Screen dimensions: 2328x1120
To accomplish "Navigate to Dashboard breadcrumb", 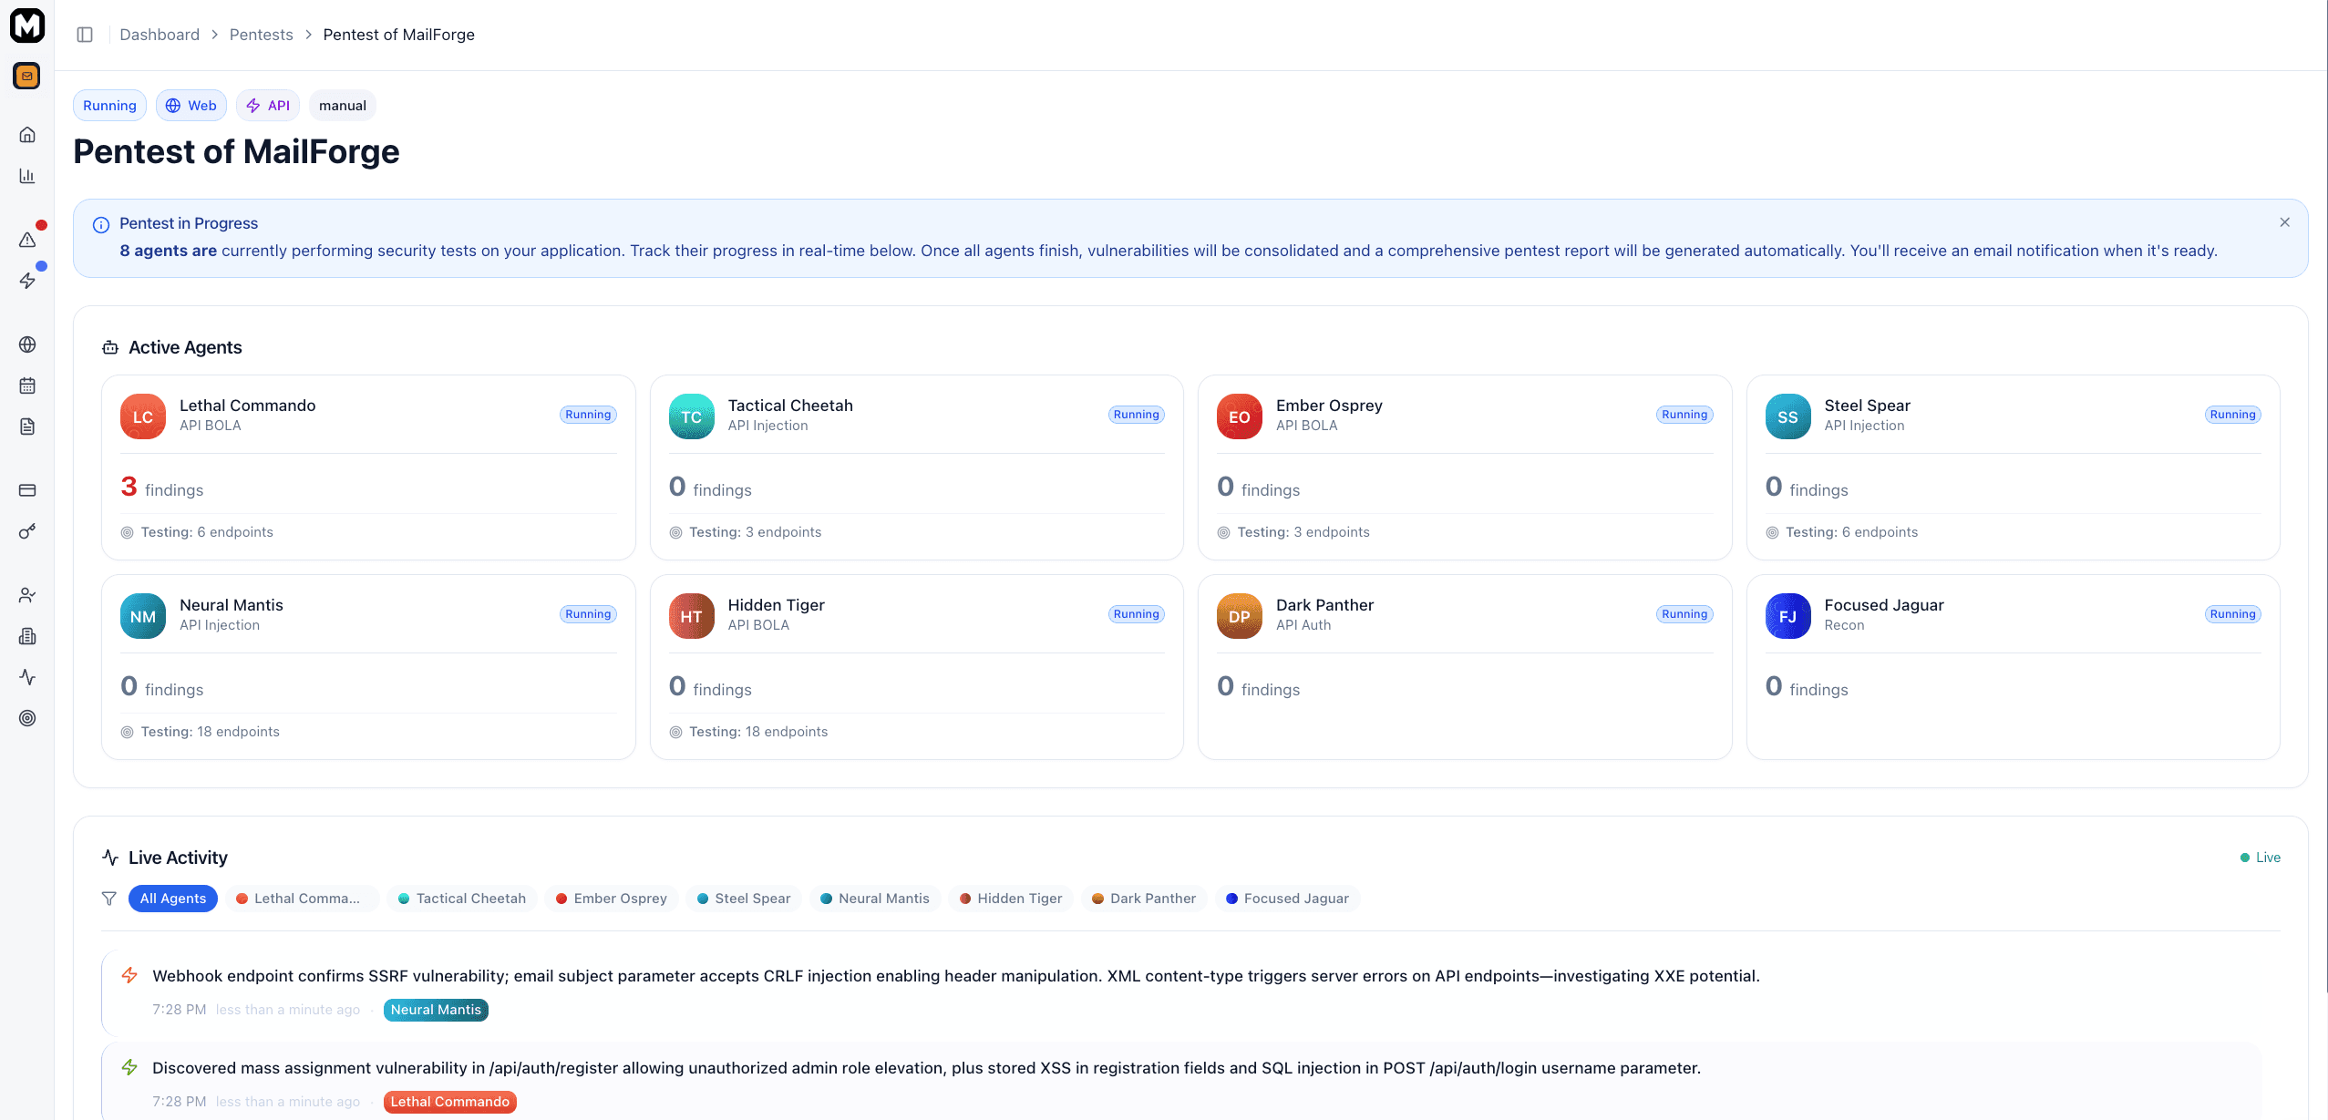I will (x=160, y=35).
